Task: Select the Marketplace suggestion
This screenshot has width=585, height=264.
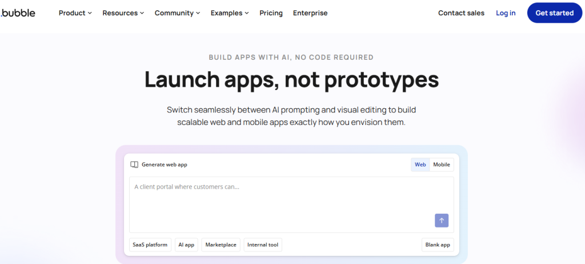Action: [x=221, y=245]
